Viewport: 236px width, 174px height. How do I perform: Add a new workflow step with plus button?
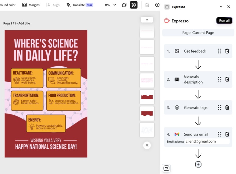(x=198, y=164)
